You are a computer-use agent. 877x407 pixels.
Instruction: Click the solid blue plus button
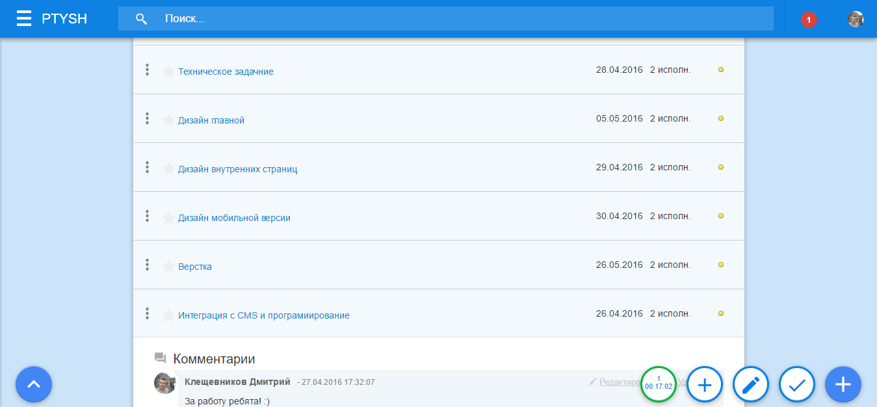click(x=843, y=384)
